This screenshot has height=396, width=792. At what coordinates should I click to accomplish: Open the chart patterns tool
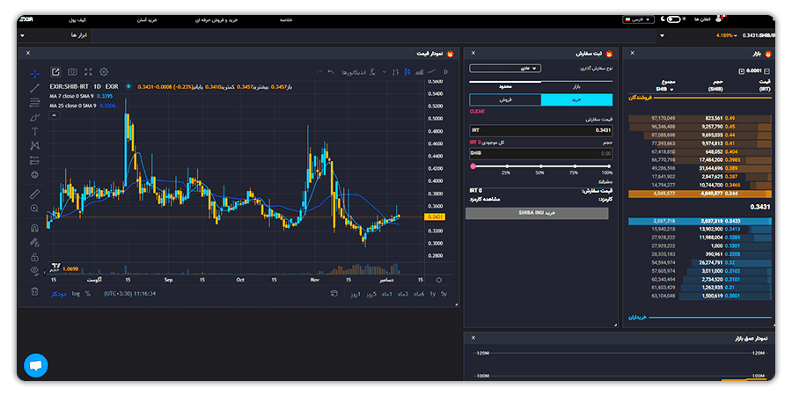coord(34,146)
